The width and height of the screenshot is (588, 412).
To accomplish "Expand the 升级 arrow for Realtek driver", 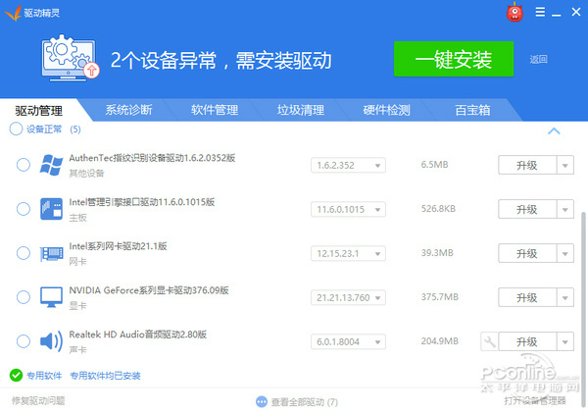I will 565,341.
